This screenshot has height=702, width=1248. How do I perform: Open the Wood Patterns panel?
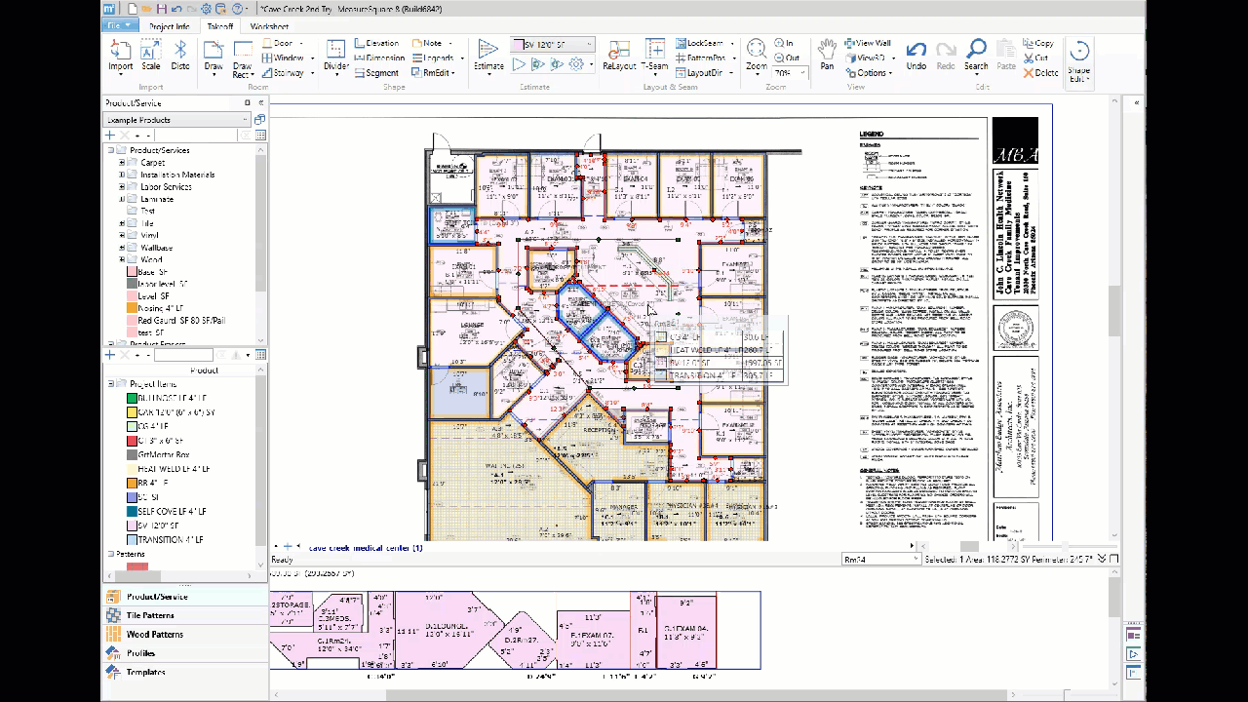184,634
